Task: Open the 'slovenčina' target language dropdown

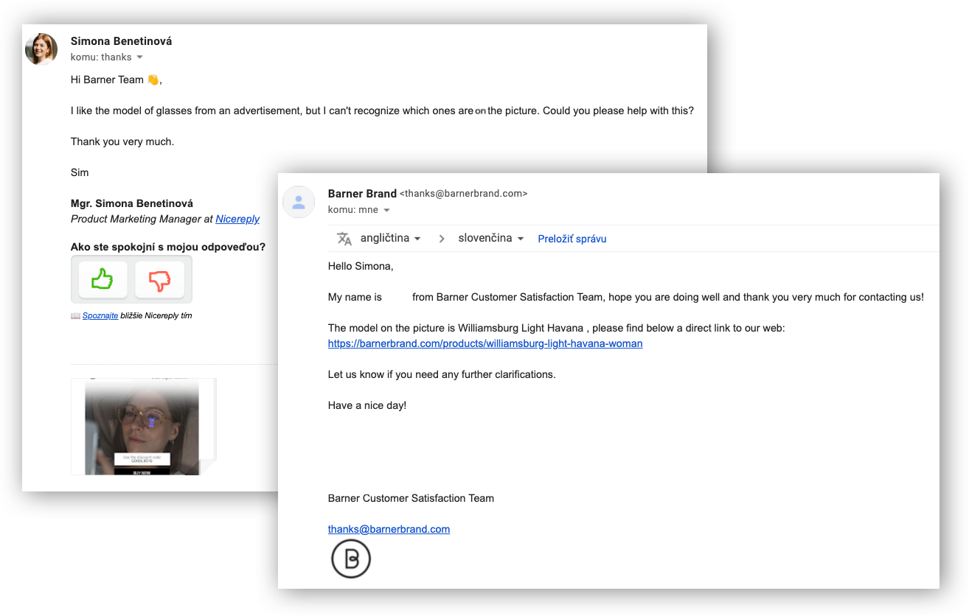Action: coord(490,239)
